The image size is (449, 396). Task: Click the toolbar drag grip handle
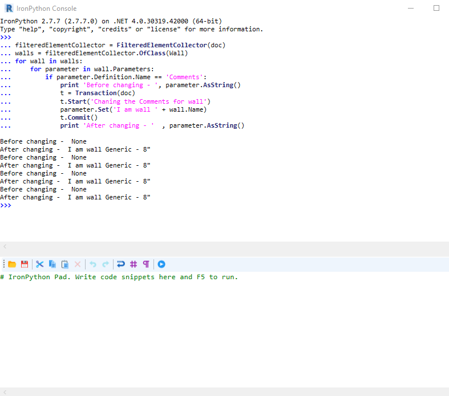[4, 264]
